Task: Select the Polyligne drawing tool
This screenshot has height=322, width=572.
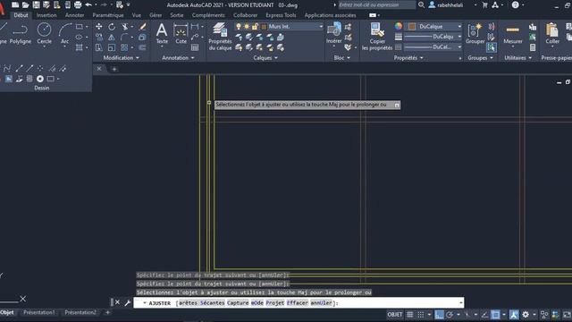Action: coord(20,34)
